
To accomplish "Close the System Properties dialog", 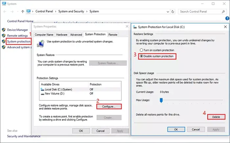I will pos(127,26).
